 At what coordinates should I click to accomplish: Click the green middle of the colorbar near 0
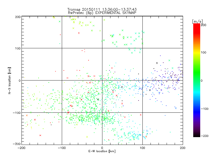coord(197,80)
